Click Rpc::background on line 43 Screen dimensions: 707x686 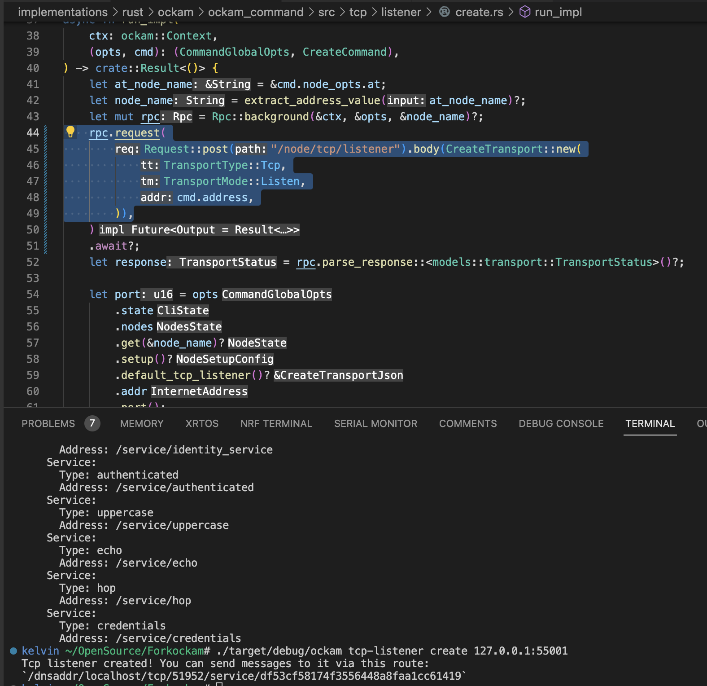261,116
